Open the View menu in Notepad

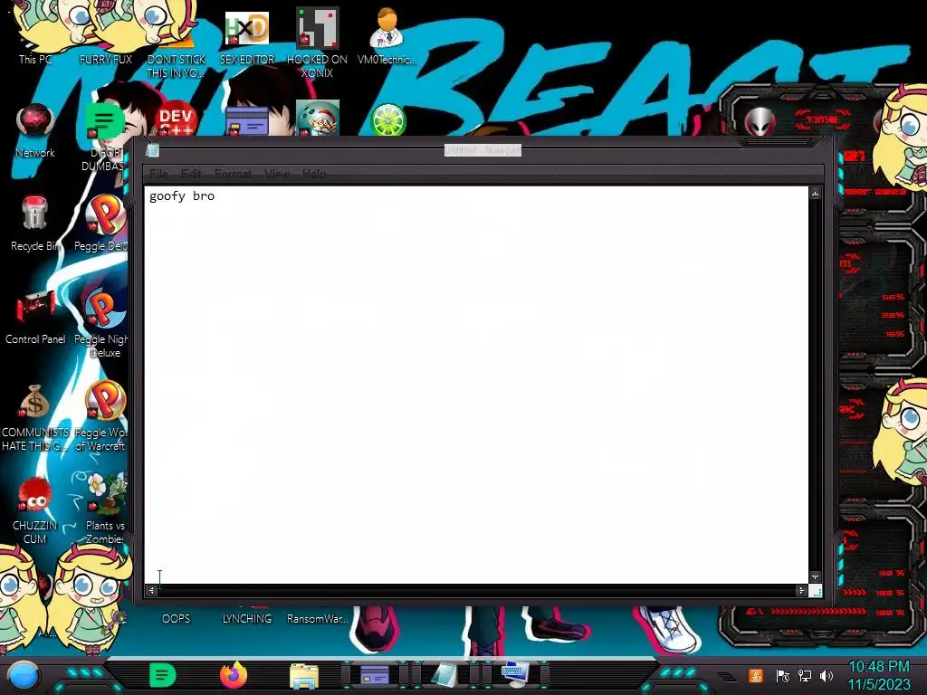point(277,174)
